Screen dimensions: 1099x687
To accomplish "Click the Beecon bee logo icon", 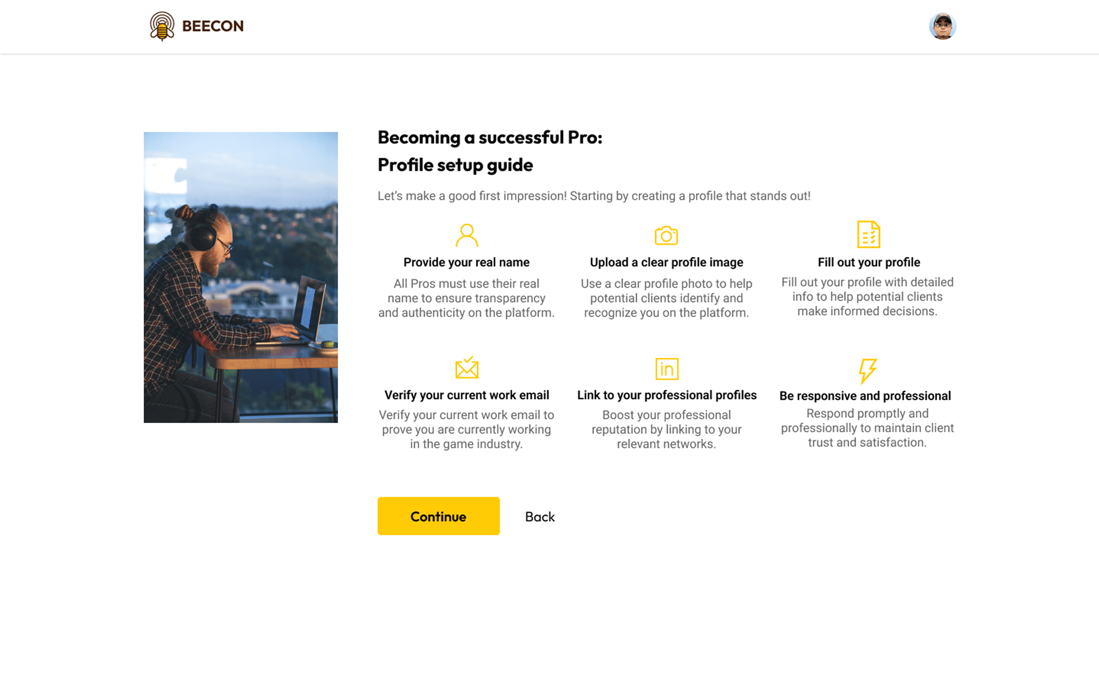I will click(162, 26).
